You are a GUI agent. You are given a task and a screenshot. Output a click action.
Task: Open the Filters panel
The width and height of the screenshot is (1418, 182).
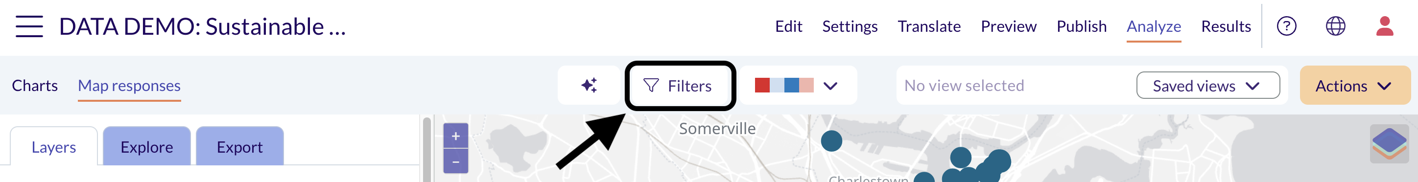[681, 86]
